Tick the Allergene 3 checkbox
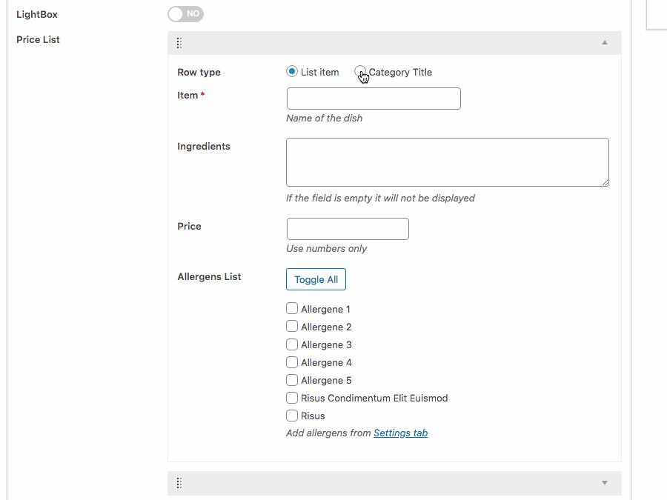Viewport: 667px width, 500px height. pyautogui.click(x=292, y=344)
